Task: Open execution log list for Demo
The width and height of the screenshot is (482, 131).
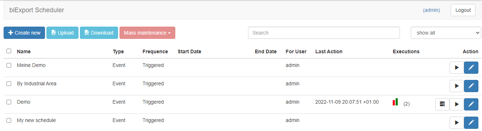Action: (442, 104)
